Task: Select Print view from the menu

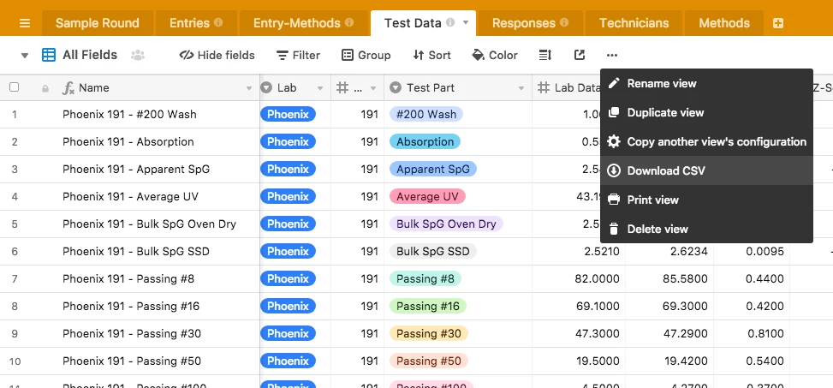Action: [x=706, y=200]
